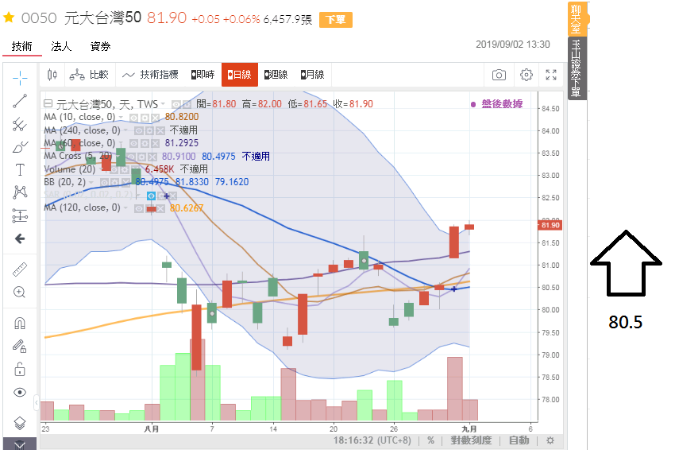Open dropdown arrow after MA (10, close, 0)

(121, 117)
